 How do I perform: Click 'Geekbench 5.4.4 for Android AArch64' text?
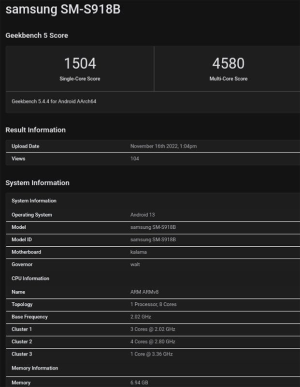pyautogui.click(x=54, y=102)
